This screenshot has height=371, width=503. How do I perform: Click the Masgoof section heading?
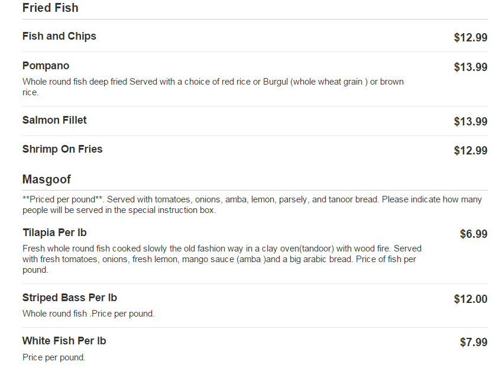pos(47,179)
